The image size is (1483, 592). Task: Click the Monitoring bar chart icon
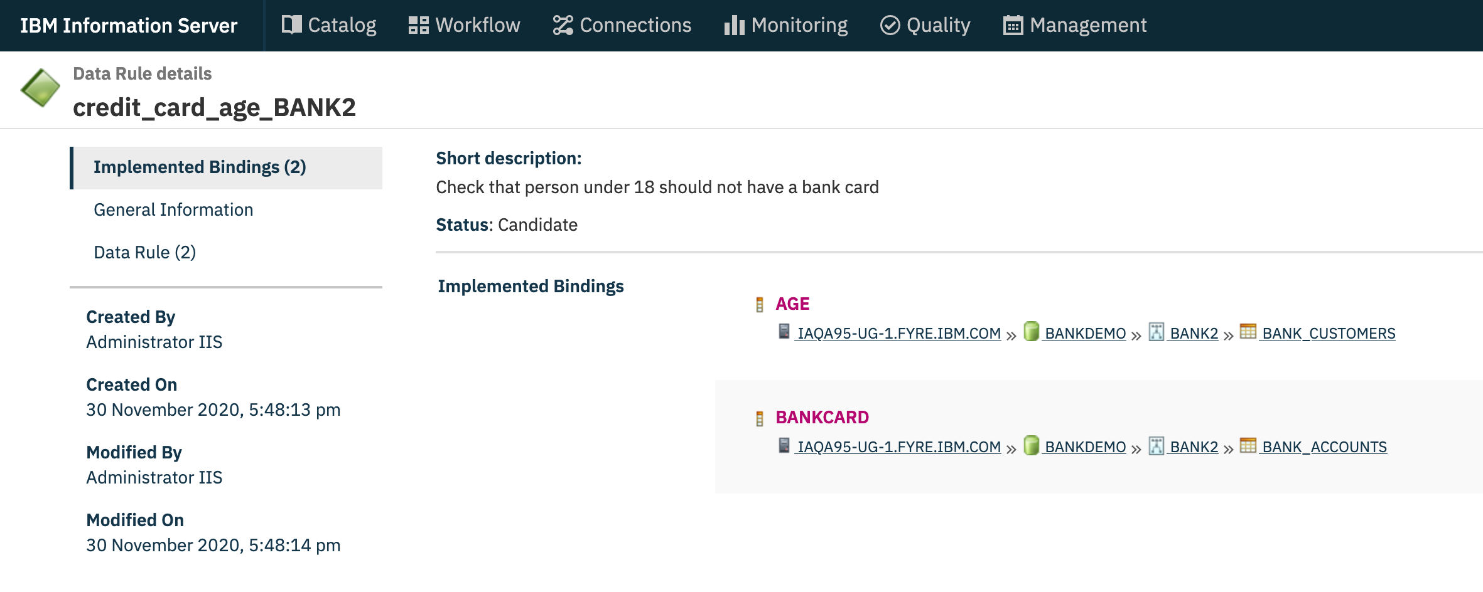734,25
